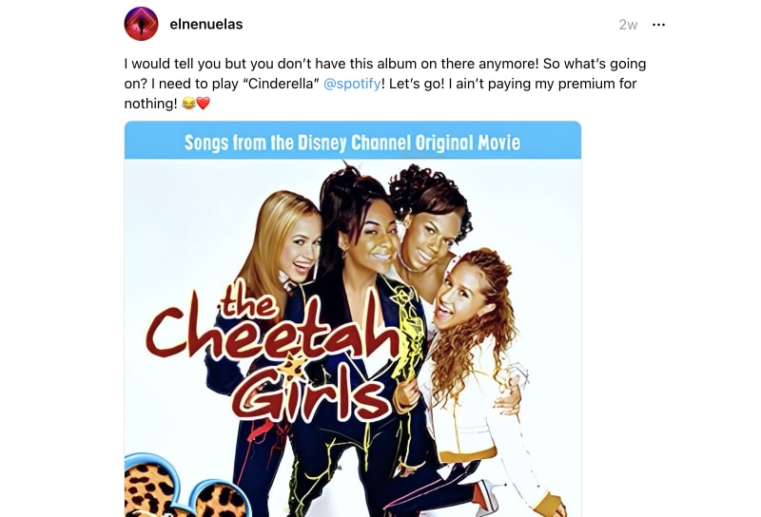
Task: Click the 2w post timestamp
Action: point(628,25)
